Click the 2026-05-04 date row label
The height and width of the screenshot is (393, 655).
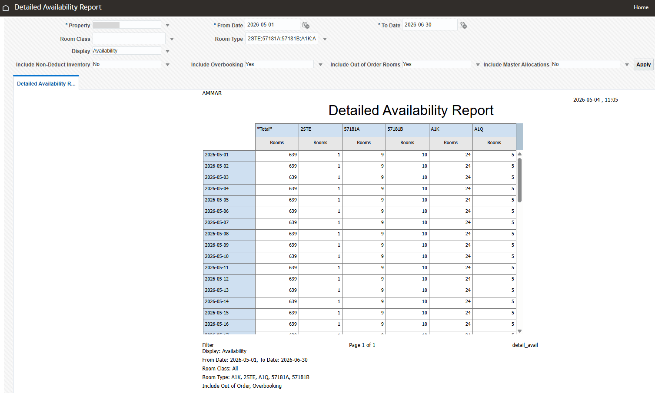pos(229,190)
